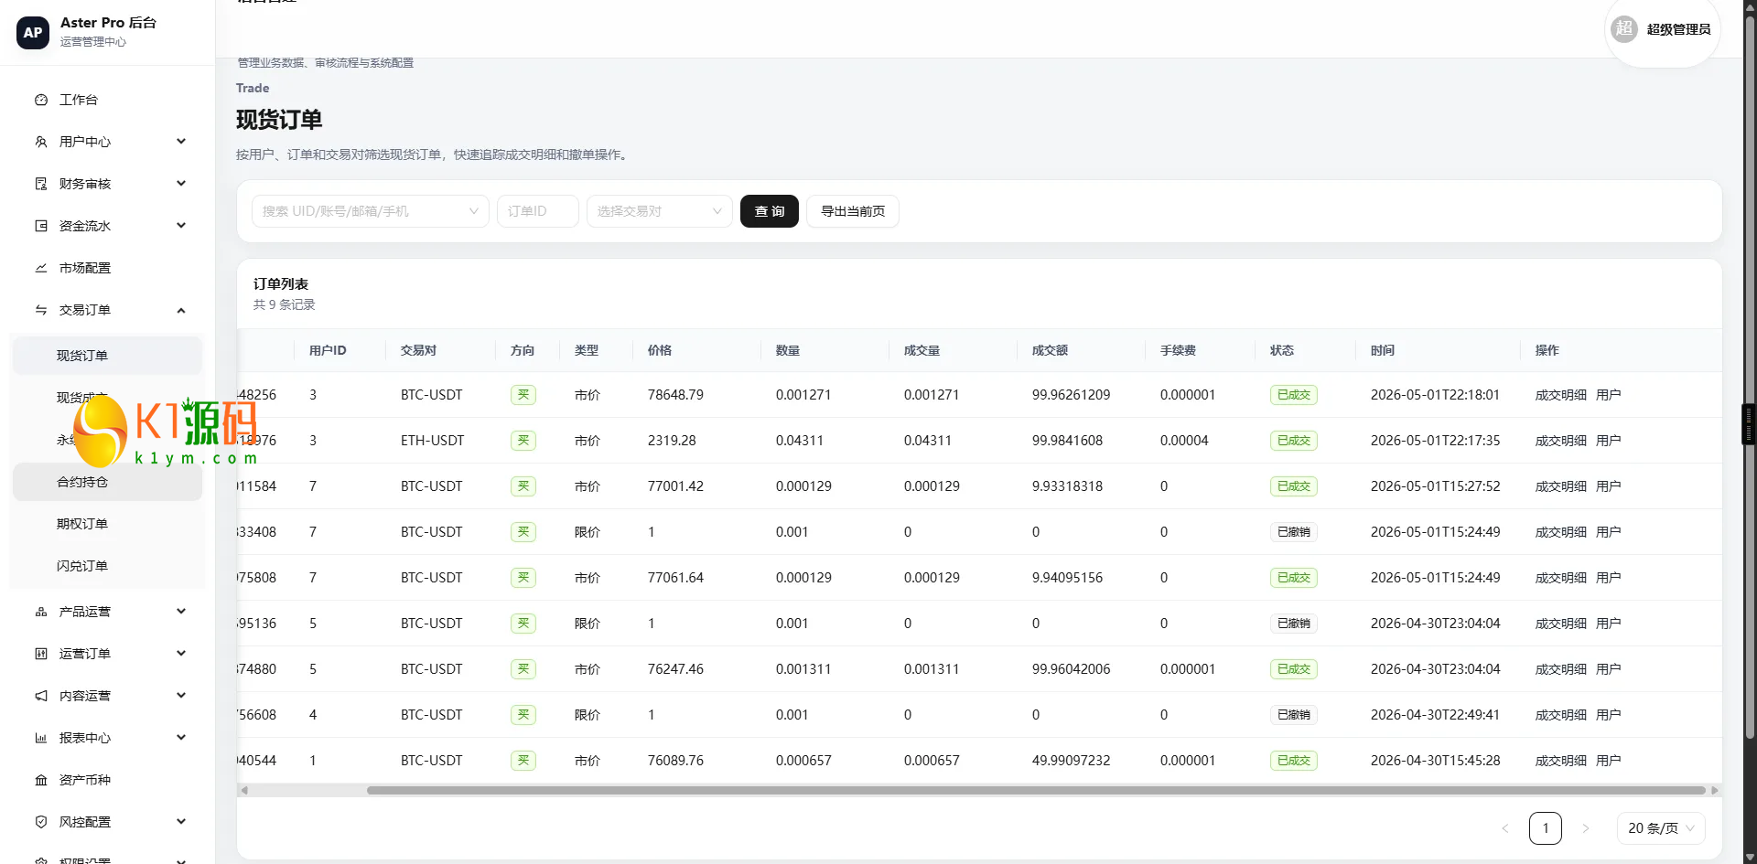Click the 内容运营 megaphone icon

coord(41,696)
